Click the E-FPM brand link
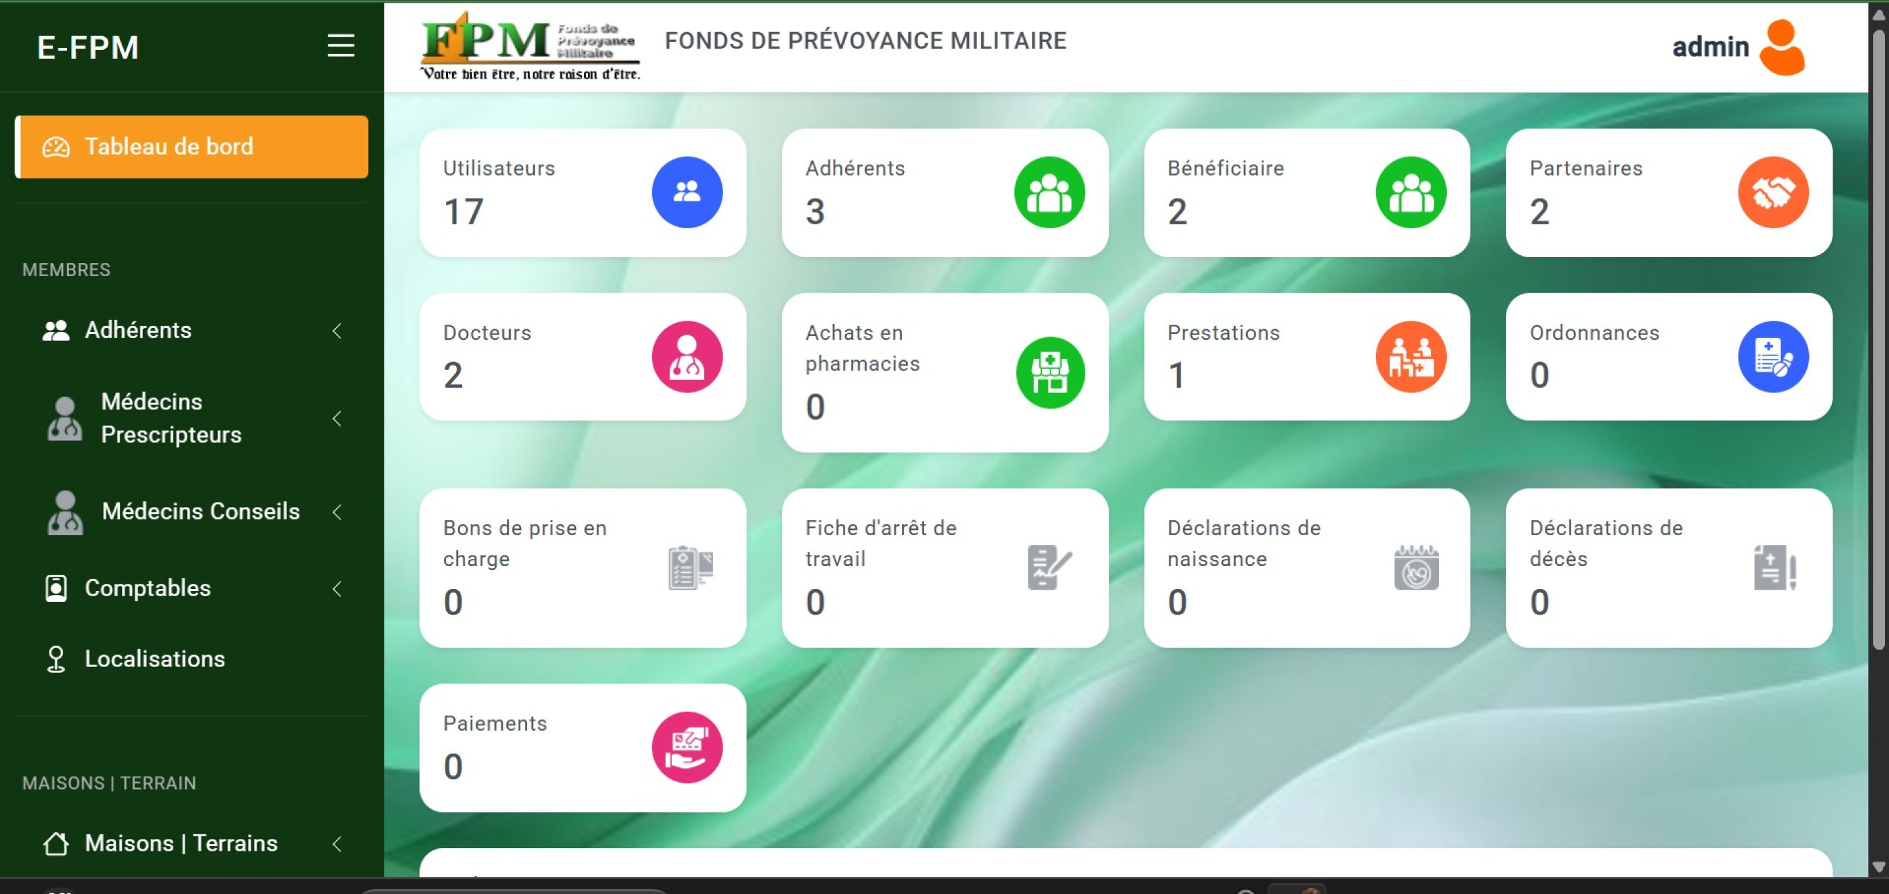The height and width of the screenshot is (894, 1889). 88,48
